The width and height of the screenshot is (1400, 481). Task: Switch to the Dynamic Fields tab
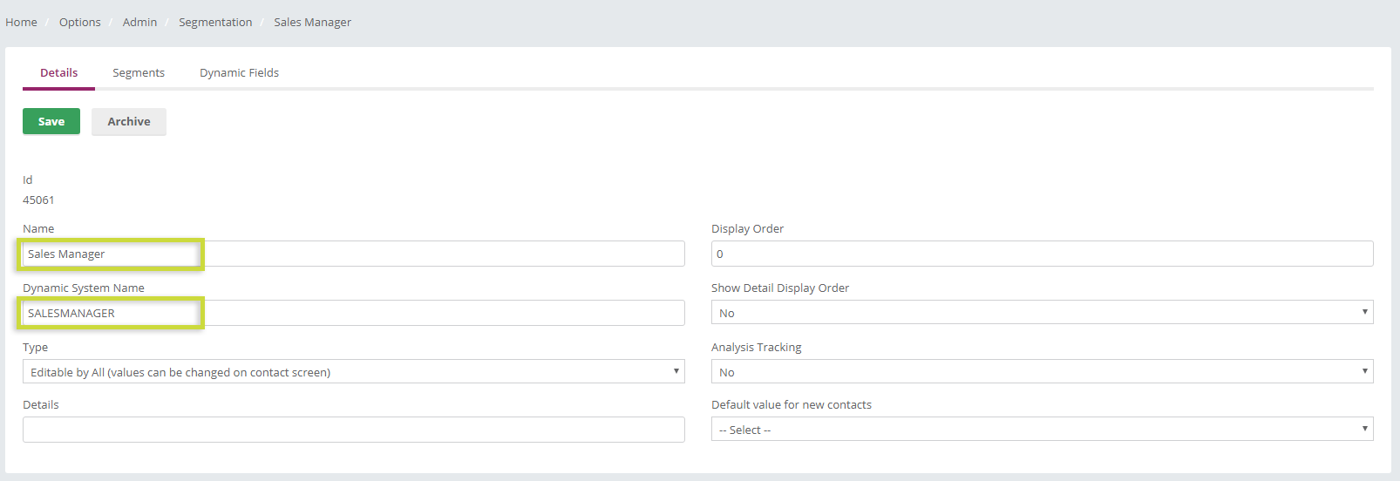pos(239,72)
